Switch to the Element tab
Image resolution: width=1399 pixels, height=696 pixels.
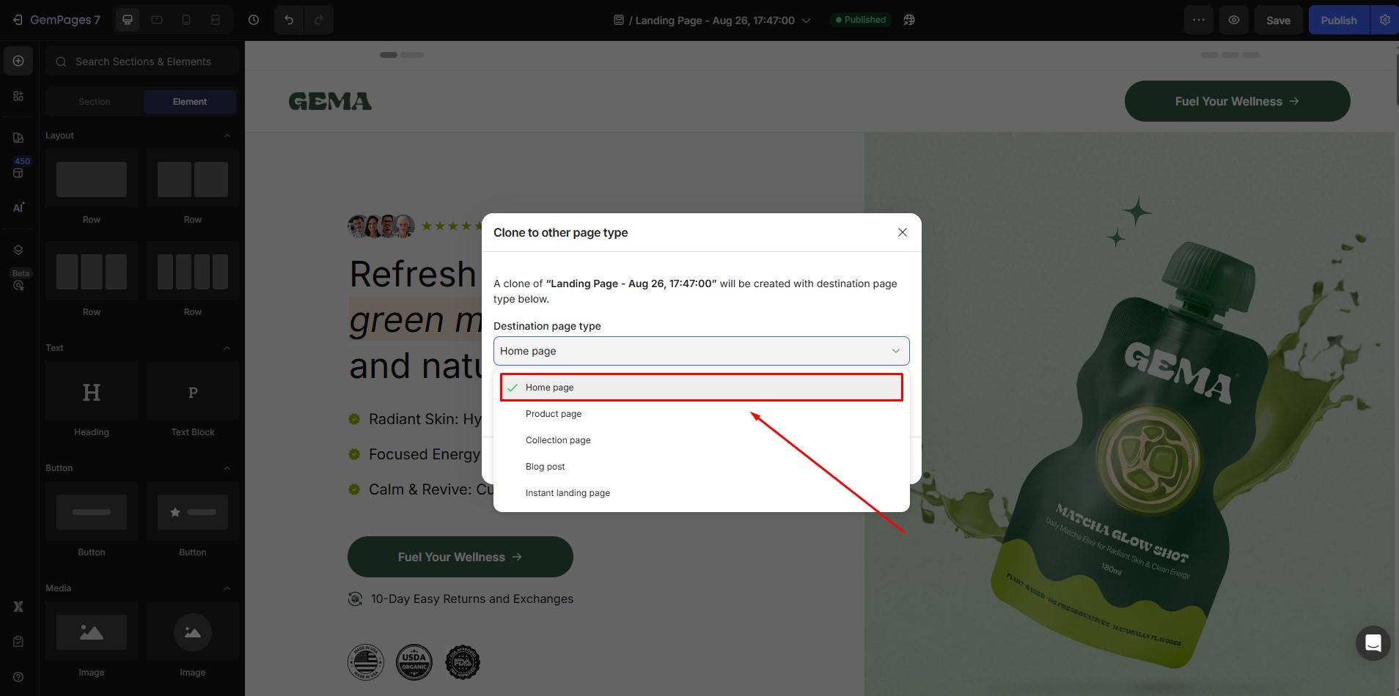[190, 101]
